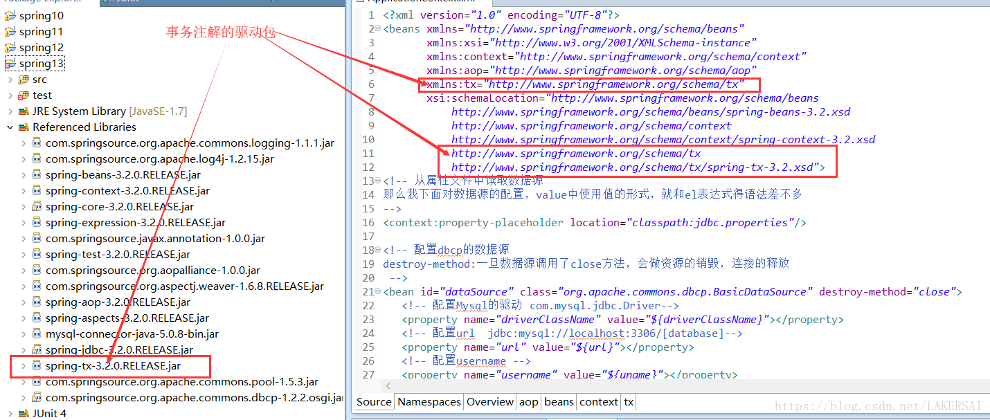
Task: Expand the spring-core-3.2.0.RELEASE.jar node
Action: (23, 207)
